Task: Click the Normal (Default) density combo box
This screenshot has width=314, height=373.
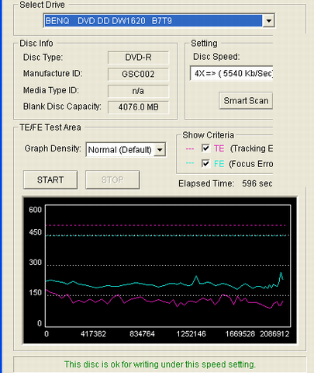Action: [126, 149]
